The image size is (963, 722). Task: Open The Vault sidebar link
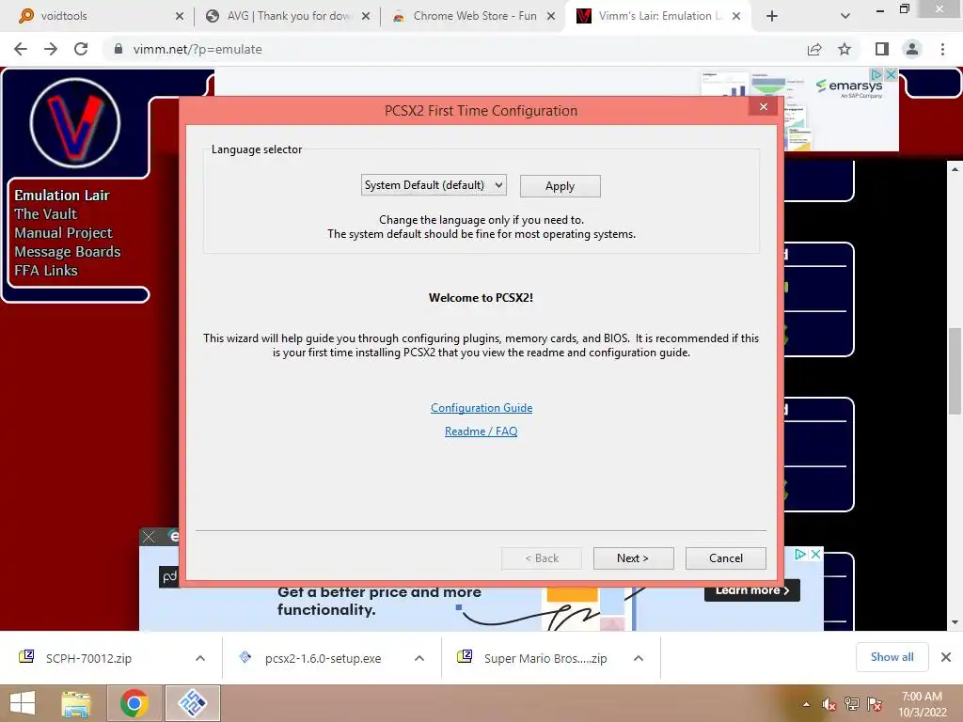[x=46, y=214]
